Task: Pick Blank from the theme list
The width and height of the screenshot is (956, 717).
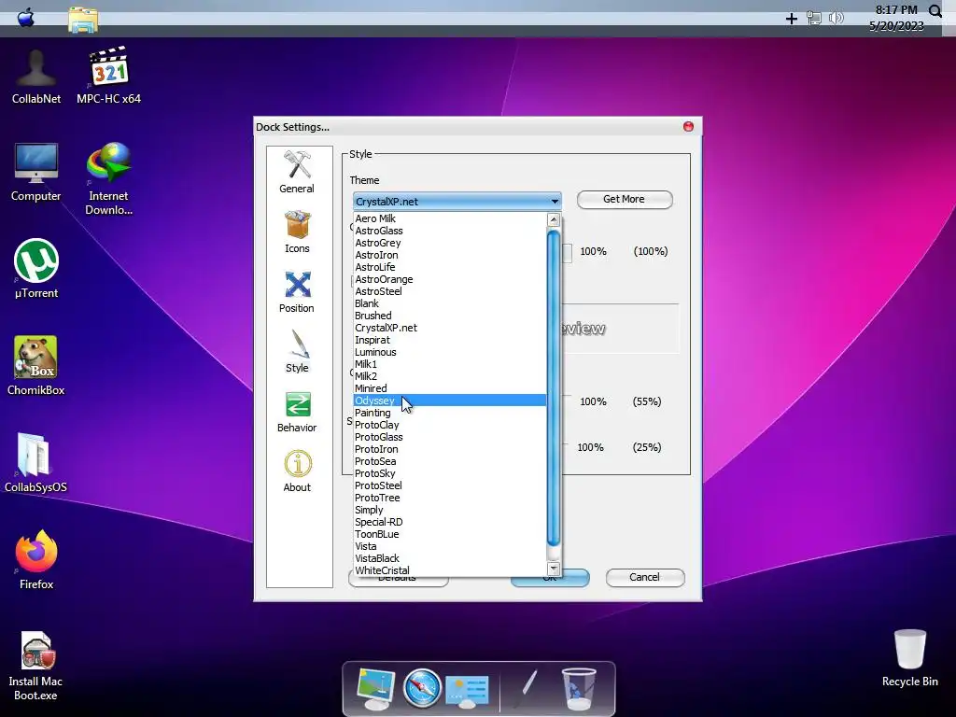Action: coord(450,303)
